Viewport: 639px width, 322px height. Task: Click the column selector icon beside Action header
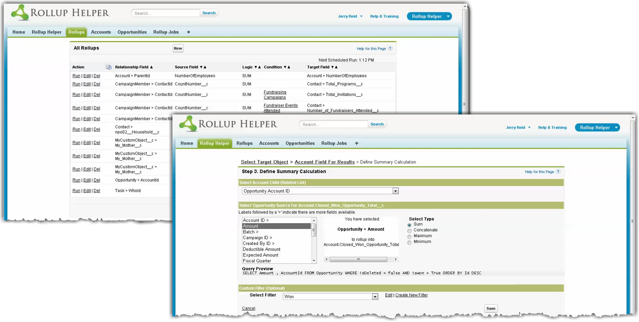(108, 67)
